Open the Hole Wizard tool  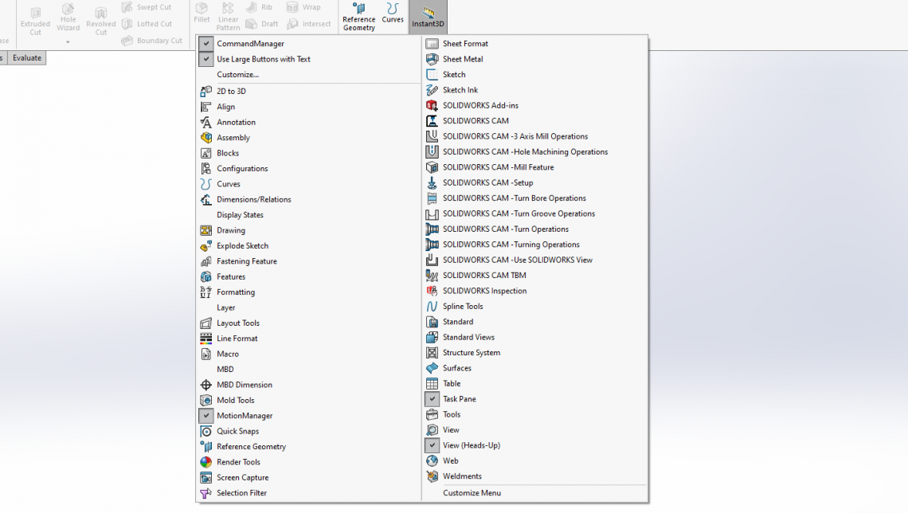coord(68,16)
